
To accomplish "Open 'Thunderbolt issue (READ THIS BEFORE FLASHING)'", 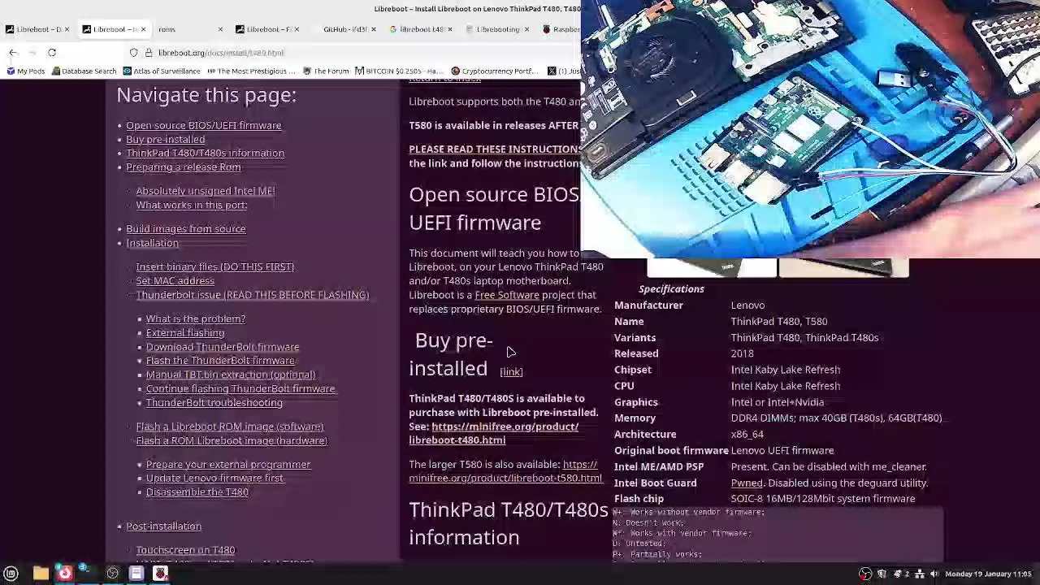I will click(252, 295).
